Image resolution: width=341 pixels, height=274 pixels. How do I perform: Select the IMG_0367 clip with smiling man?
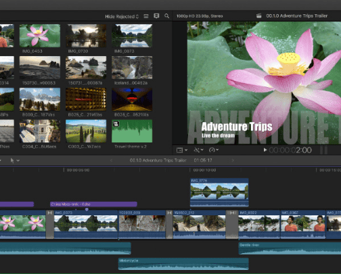tap(303, 224)
